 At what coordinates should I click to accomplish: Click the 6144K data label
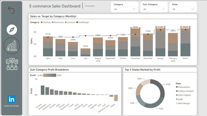coord(160,27)
